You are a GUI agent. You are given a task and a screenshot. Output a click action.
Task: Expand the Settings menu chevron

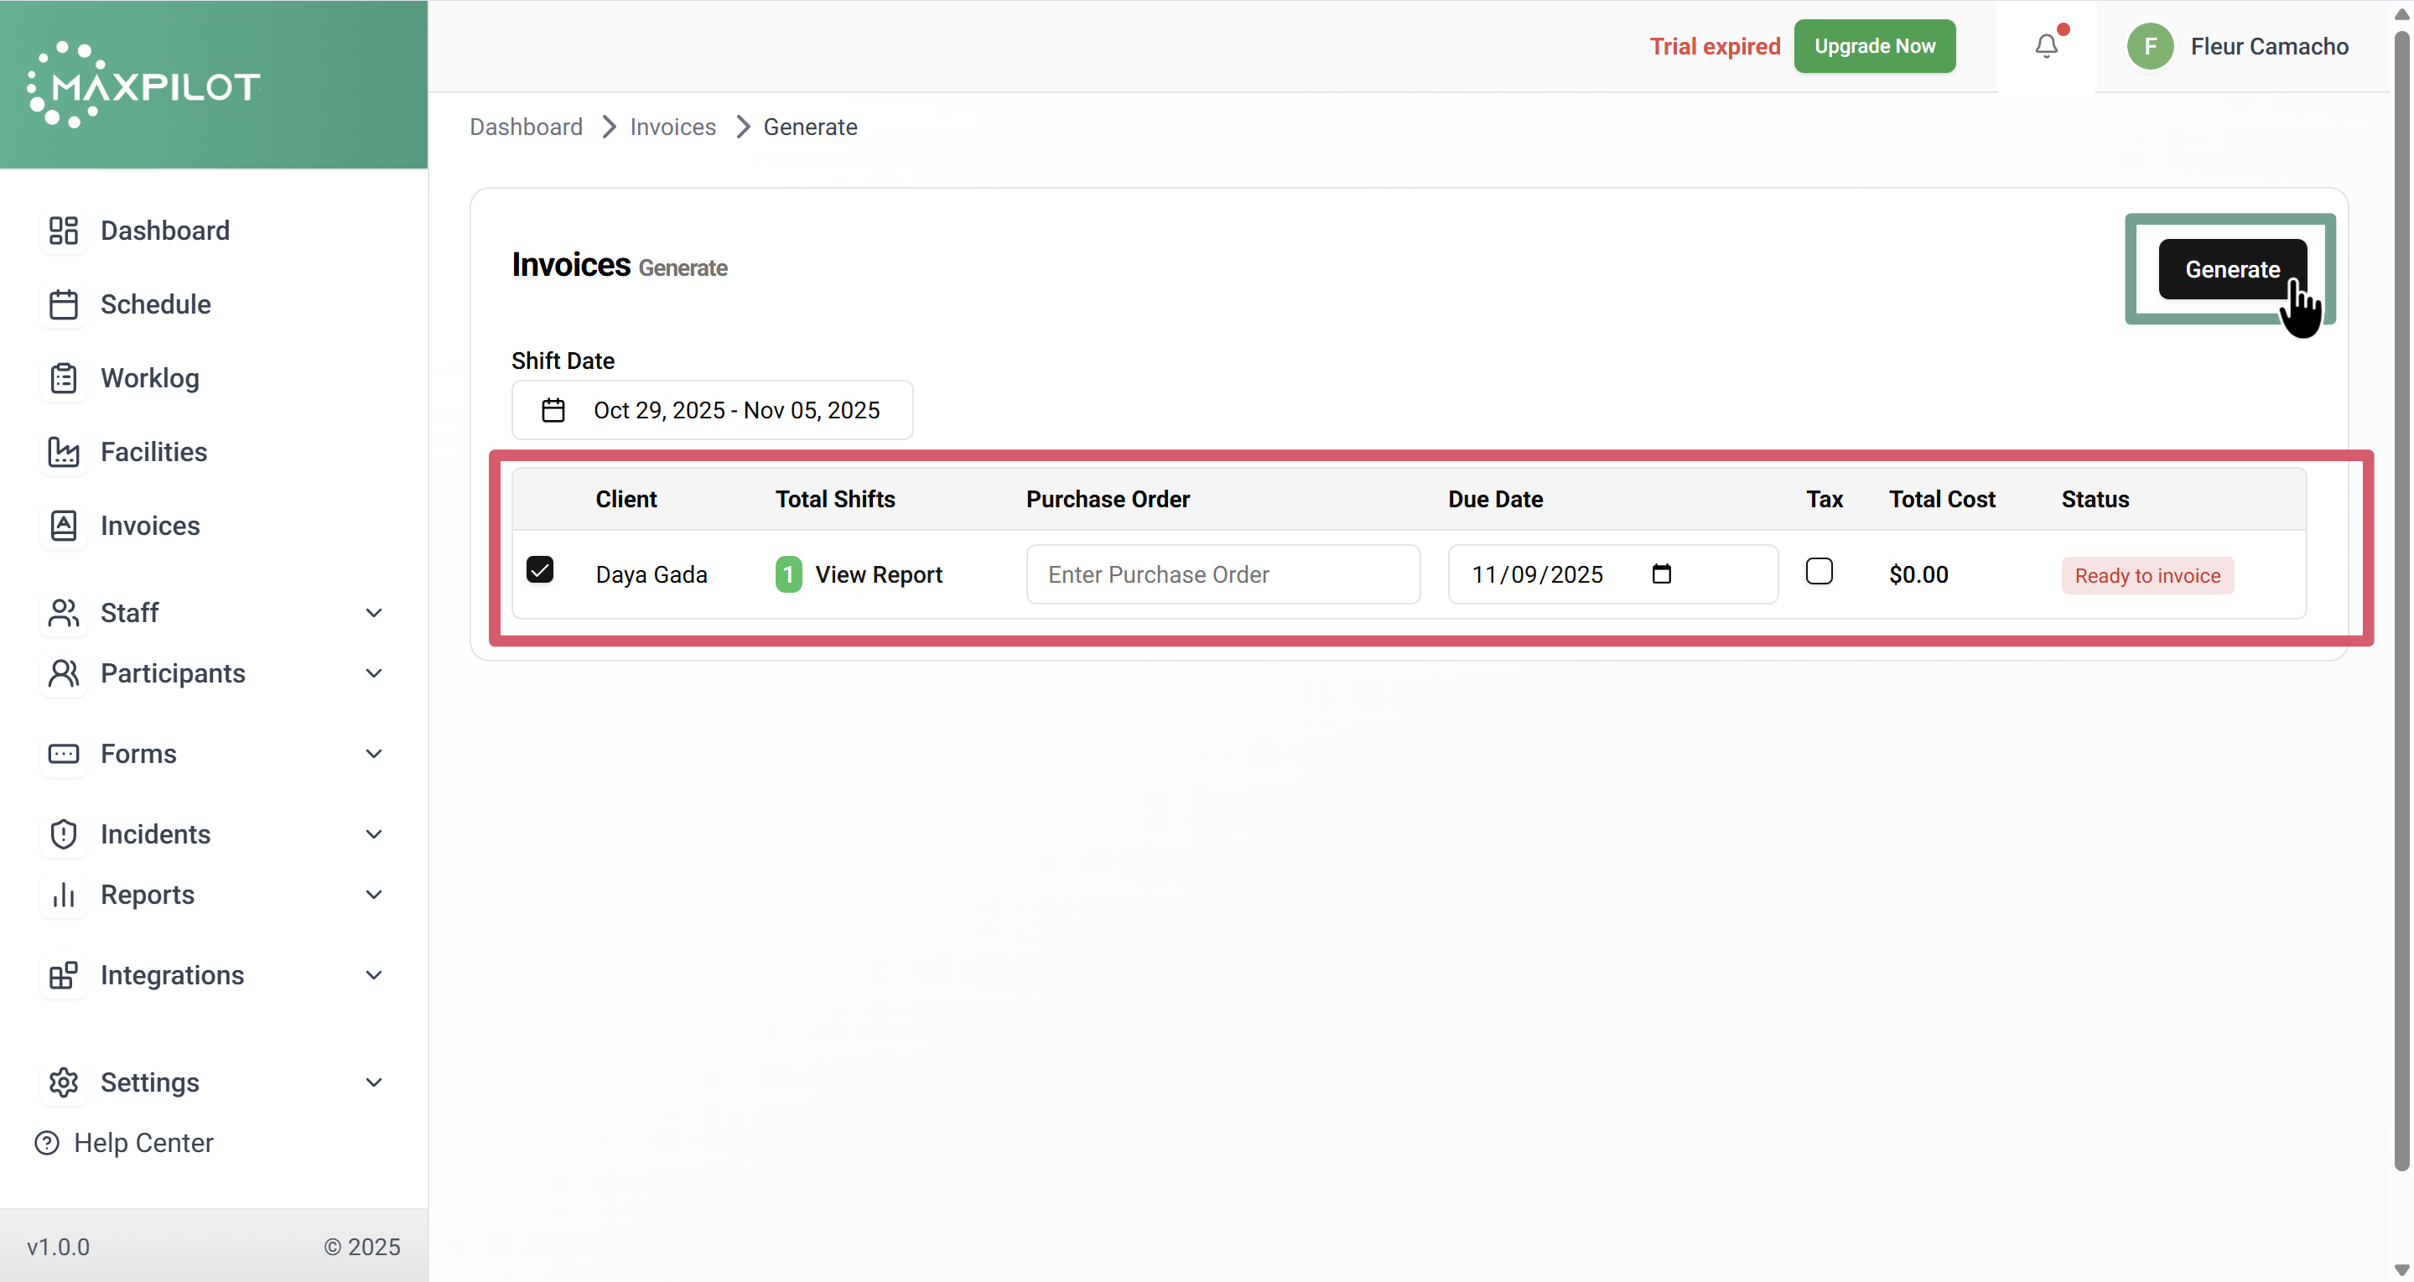click(373, 1082)
